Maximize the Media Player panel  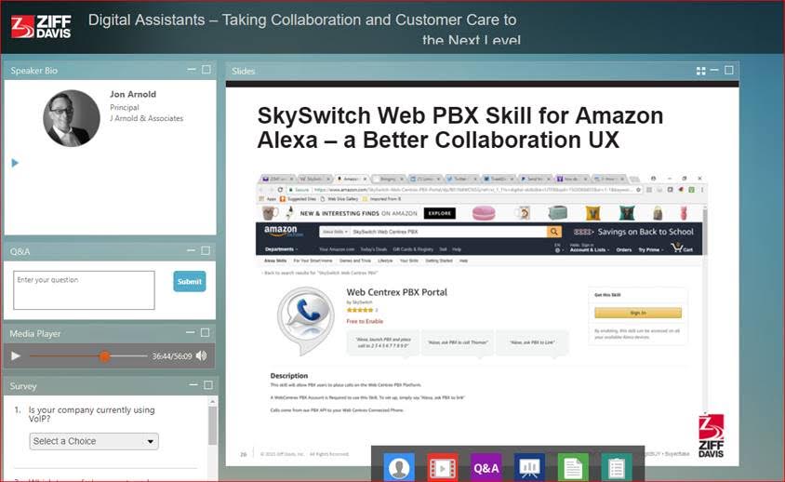[x=205, y=332]
